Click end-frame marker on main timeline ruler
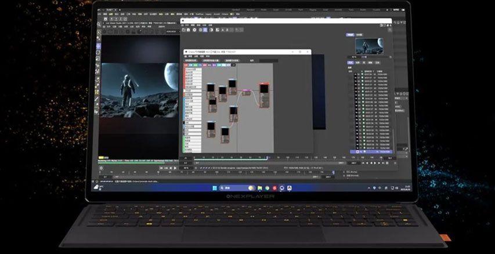Screen dimensions: 495x254 point(333,172)
